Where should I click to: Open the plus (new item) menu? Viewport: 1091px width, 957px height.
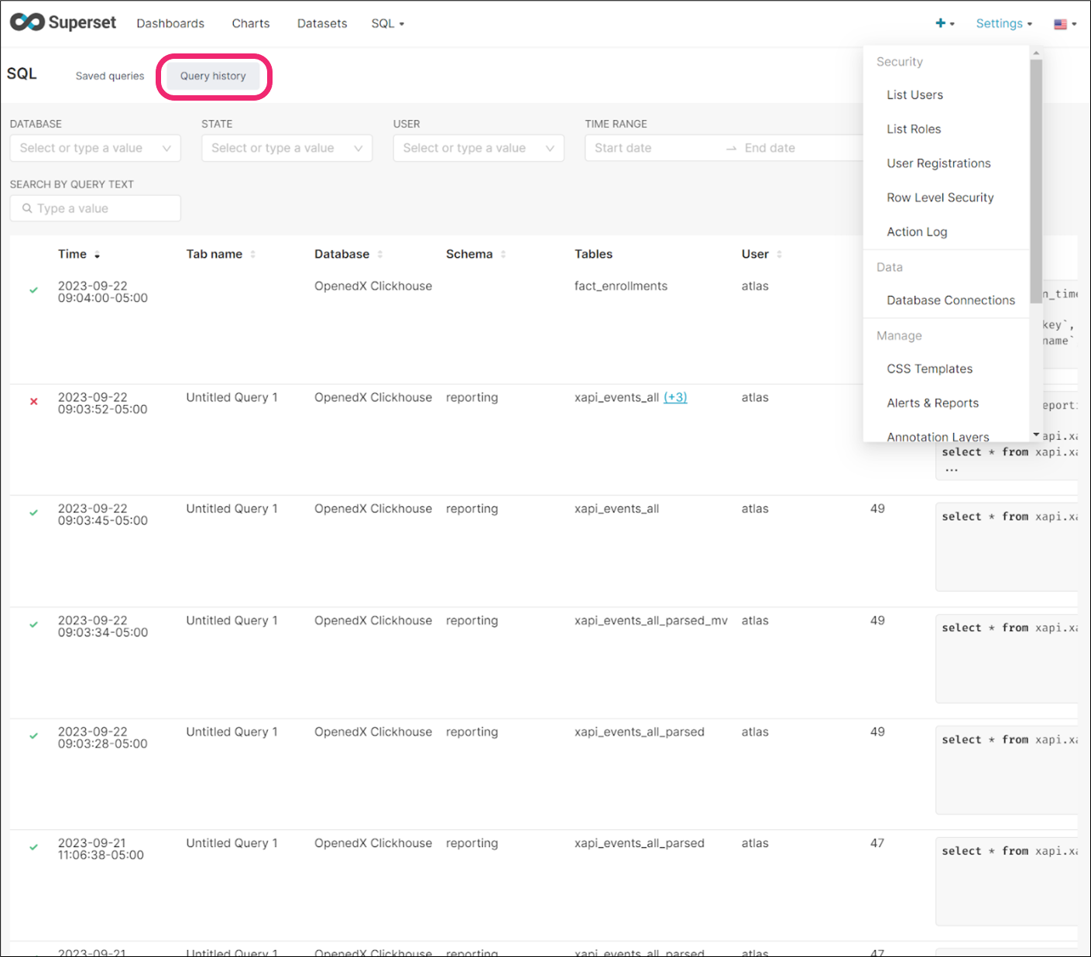(x=945, y=23)
